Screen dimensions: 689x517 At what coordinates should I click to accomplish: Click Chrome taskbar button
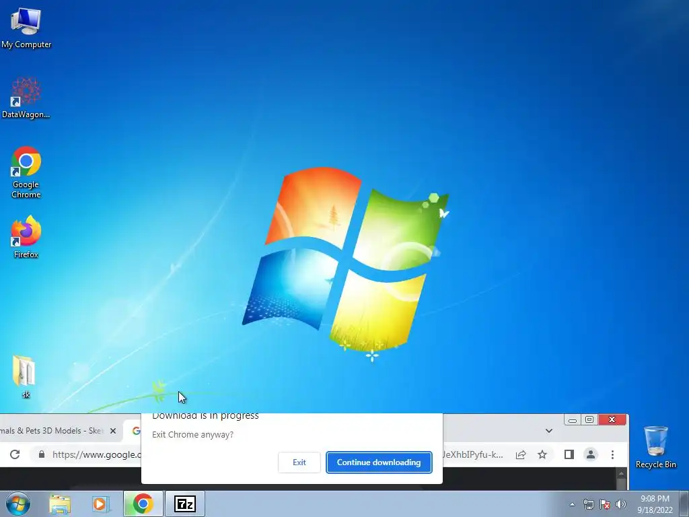pos(143,504)
